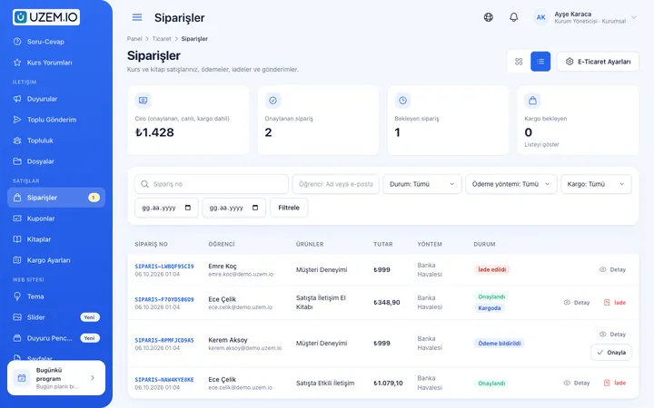Screen dimensions: 654x408
Task: Open order SIPARIS-NAW4KYE8KE link
Action: tap(164, 380)
